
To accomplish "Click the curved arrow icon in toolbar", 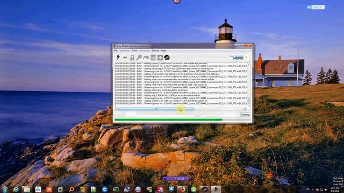I will coord(146,57).
